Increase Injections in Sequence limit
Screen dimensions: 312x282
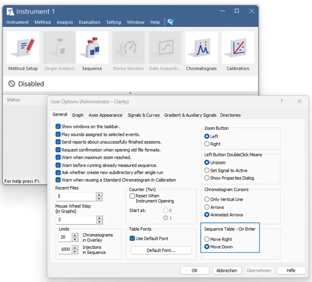(75, 248)
